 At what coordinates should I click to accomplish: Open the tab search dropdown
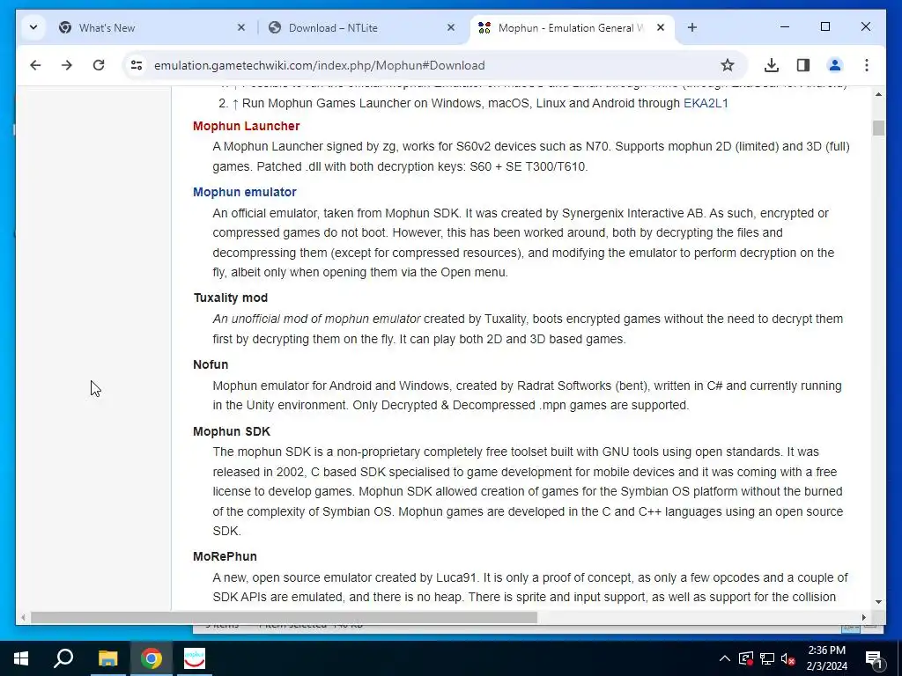33,27
